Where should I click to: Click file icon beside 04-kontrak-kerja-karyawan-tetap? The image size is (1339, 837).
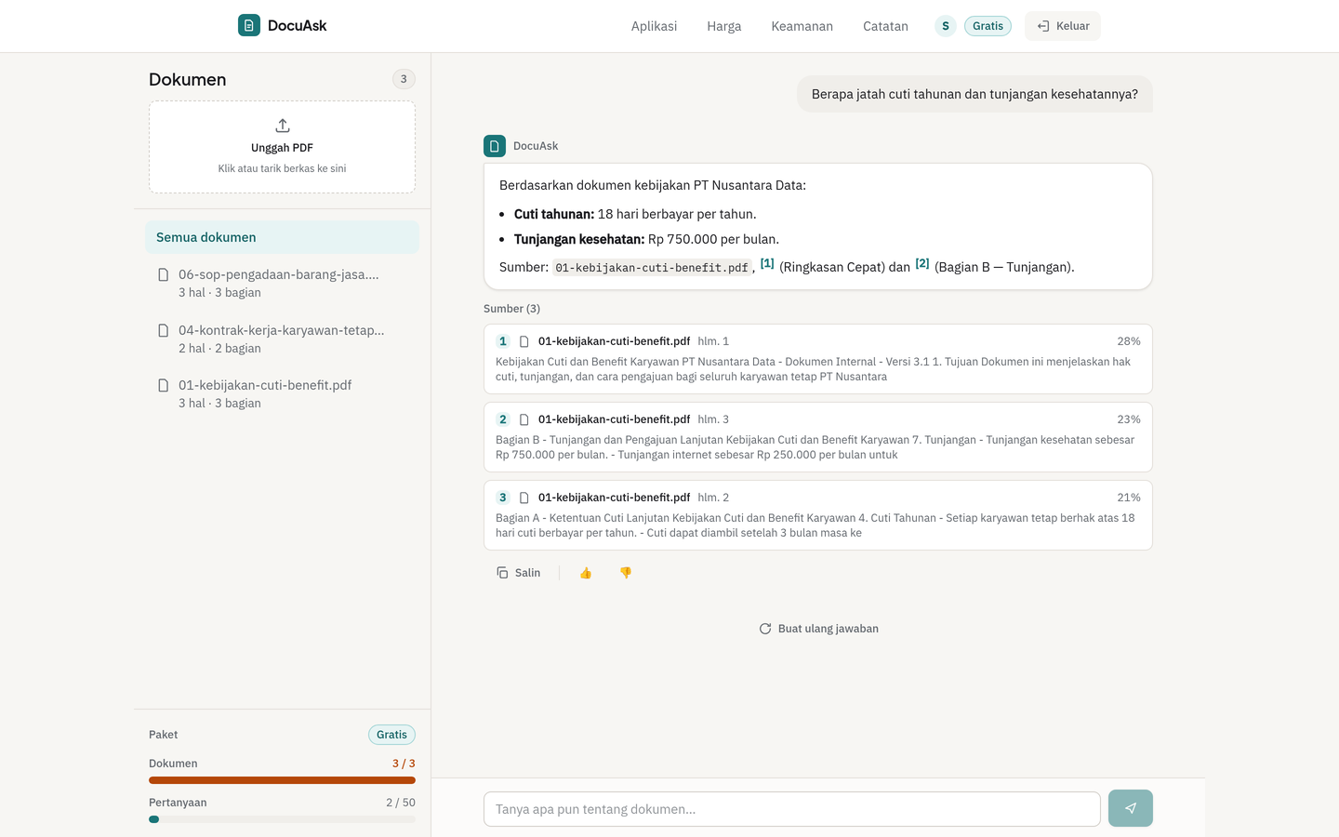164,331
